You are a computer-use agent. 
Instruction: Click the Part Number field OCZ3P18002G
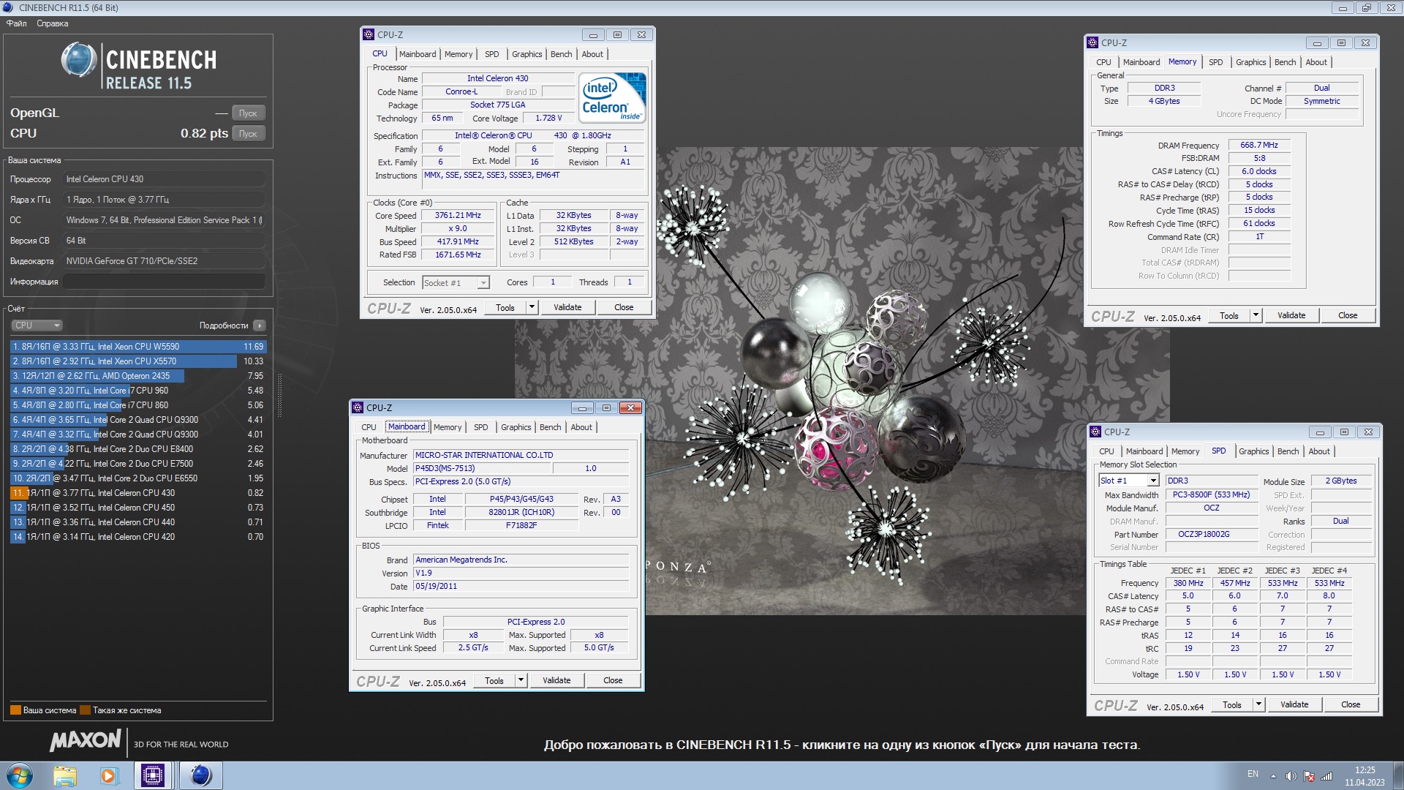point(1211,535)
